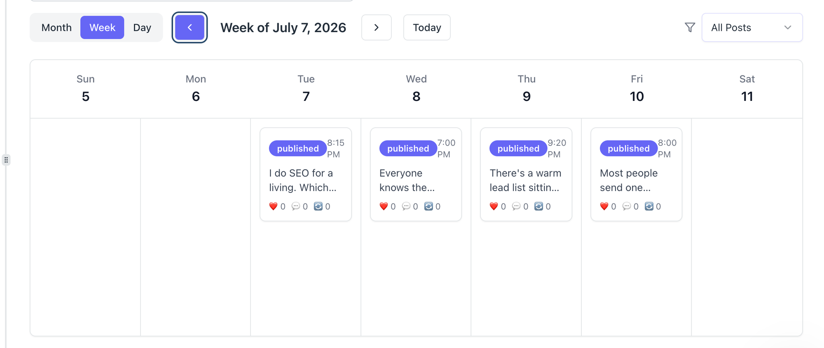Click the heart icon on Tuesday's post
The height and width of the screenshot is (348, 824).
tap(273, 206)
